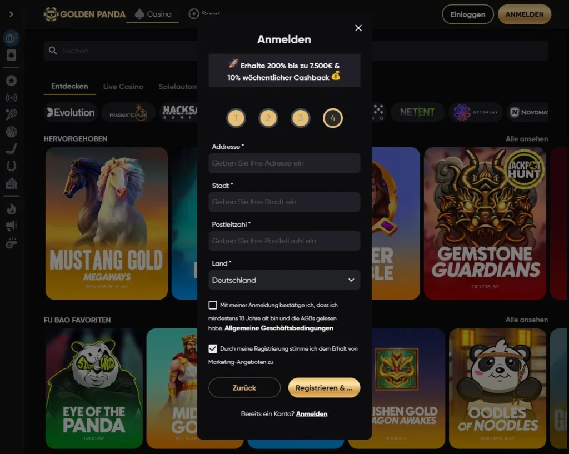This screenshot has height=454, width=569.
Task: Click the Golden Panda logo
Action: click(84, 14)
